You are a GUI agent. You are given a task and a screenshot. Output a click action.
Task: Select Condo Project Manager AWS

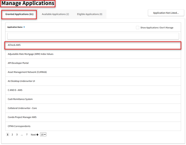pos(93,117)
